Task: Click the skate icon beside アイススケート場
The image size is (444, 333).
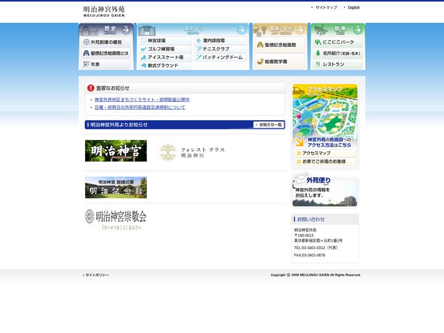Action: coord(144,57)
